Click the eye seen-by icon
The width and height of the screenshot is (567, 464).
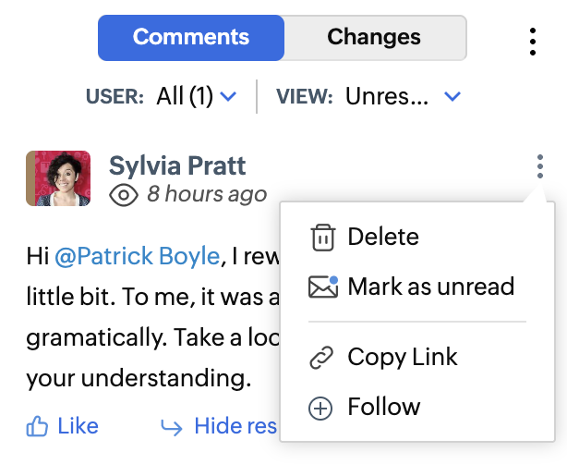click(124, 195)
